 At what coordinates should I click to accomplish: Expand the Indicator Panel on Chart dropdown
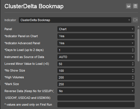[96, 36]
